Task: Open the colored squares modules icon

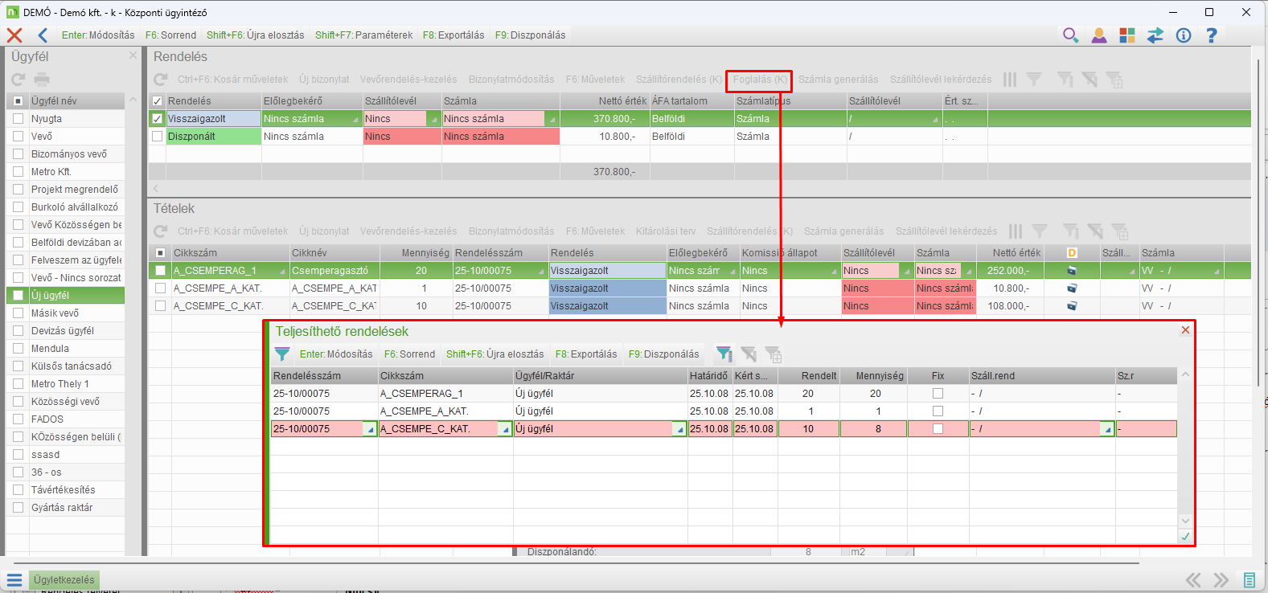Action: [1127, 35]
